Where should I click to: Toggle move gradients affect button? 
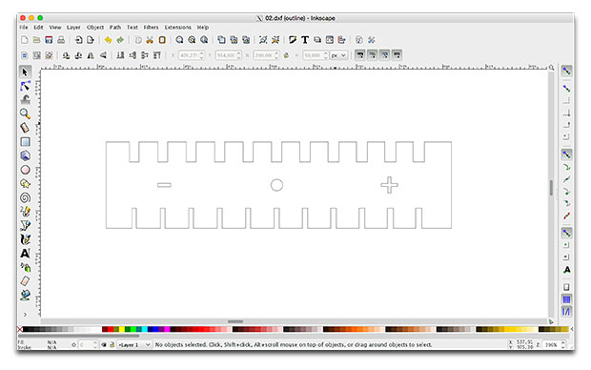pos(384,55)
